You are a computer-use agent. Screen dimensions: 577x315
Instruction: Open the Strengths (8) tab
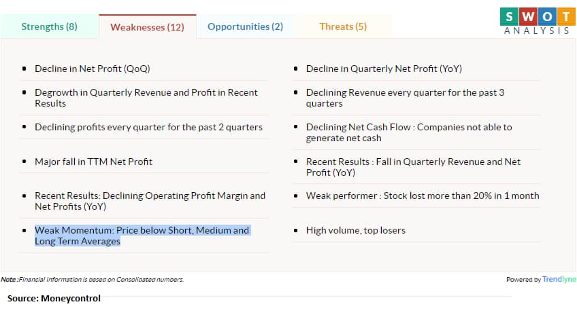pos(49,26)
